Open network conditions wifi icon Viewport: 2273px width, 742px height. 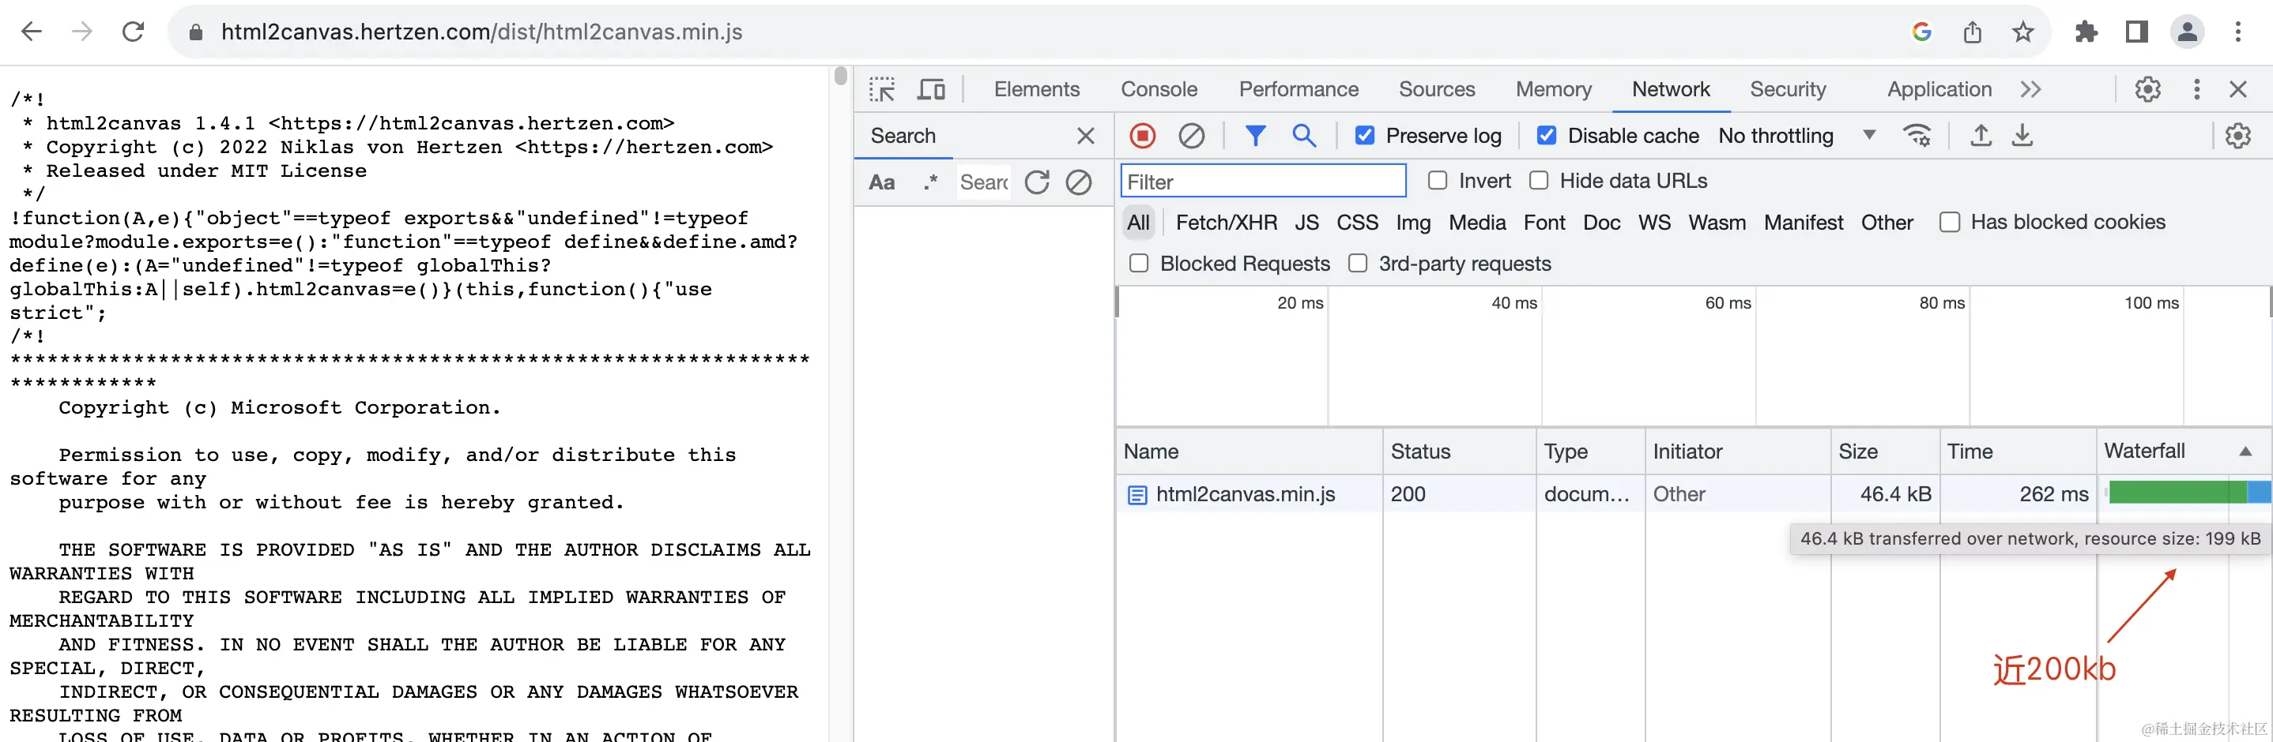[x=1917, y=136]
